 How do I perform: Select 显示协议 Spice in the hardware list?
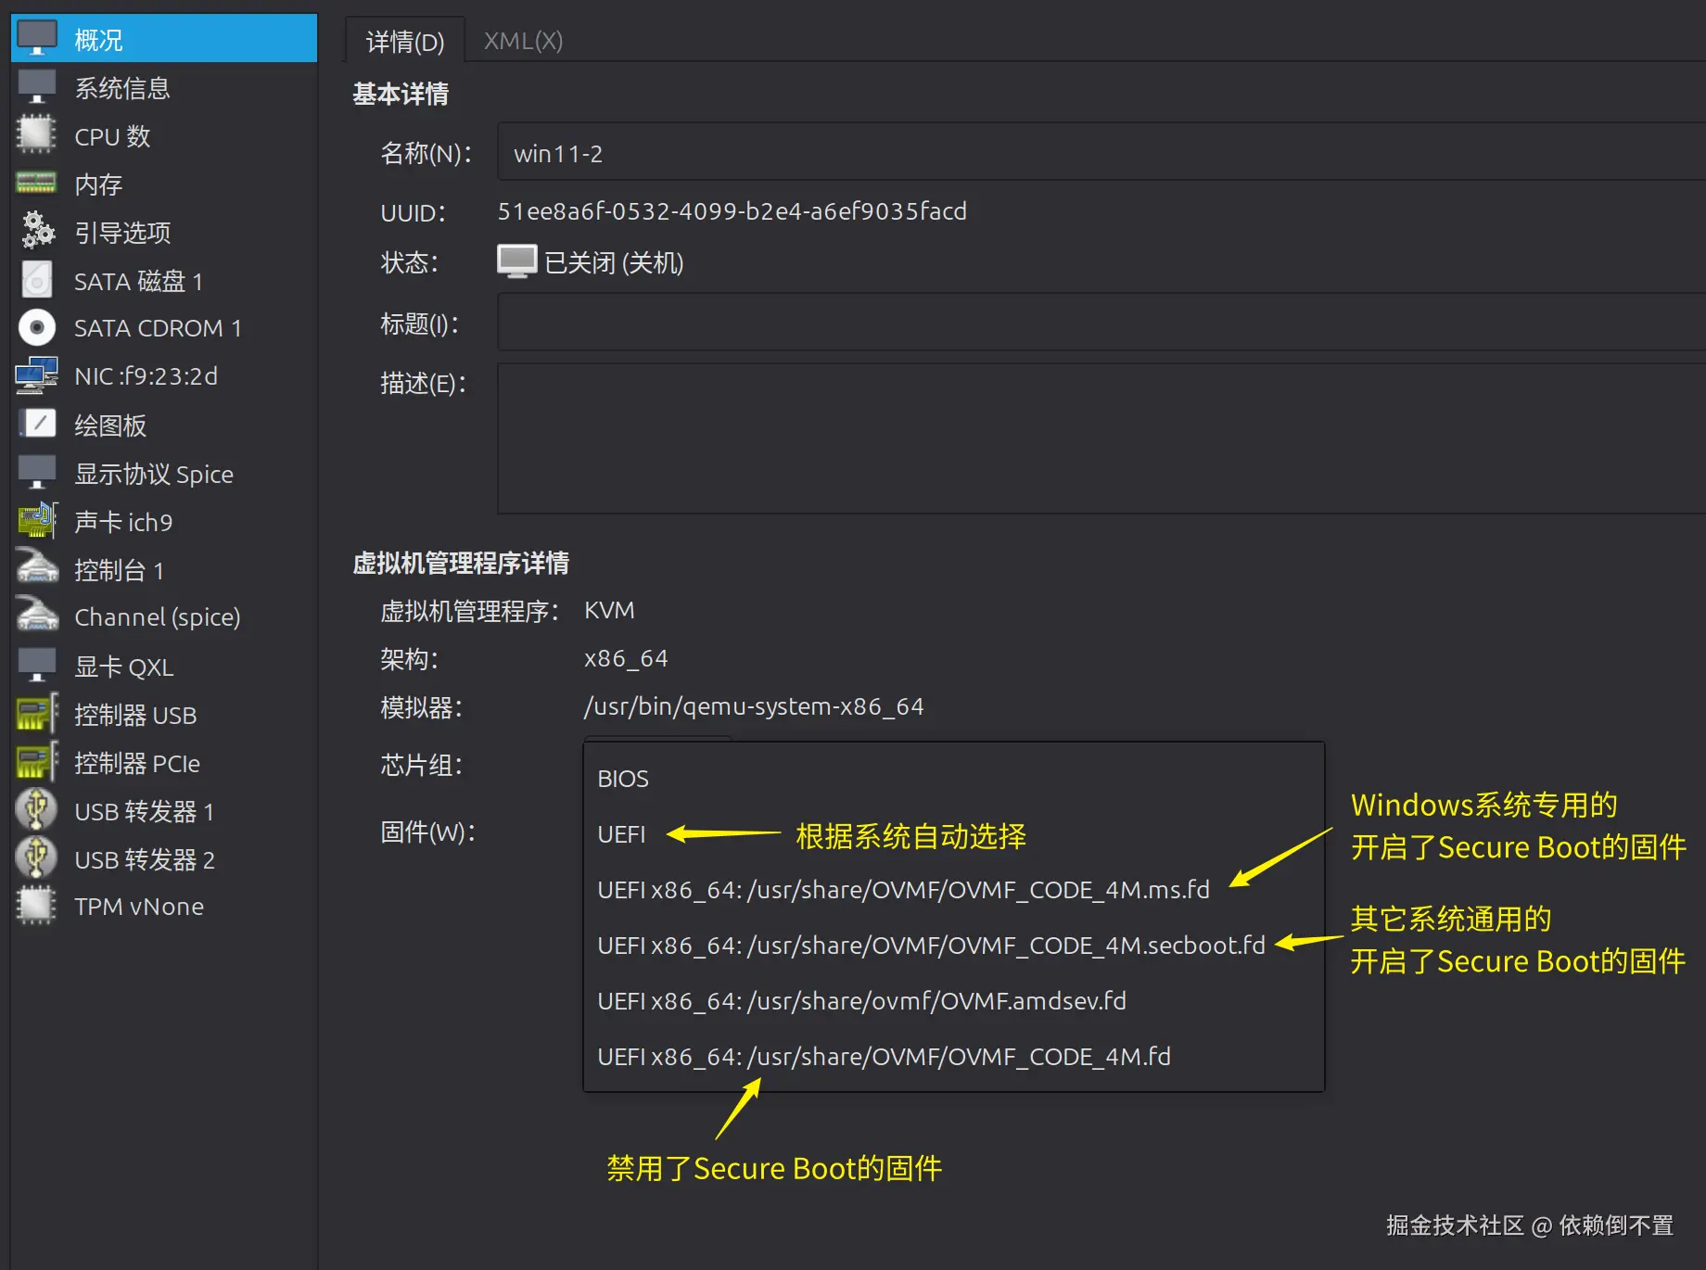[x=164, y=473]
